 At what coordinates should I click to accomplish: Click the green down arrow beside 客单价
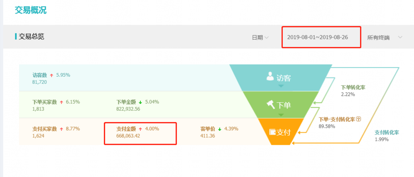pyautogui.click(x=219, y=129)
